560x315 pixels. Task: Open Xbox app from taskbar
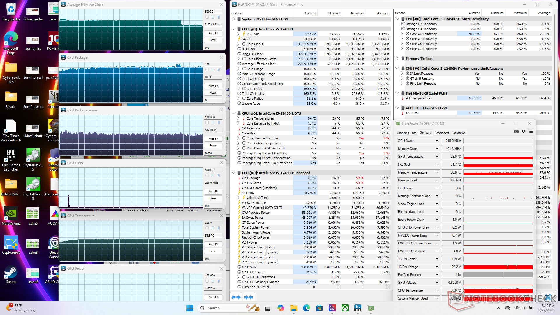345,308
